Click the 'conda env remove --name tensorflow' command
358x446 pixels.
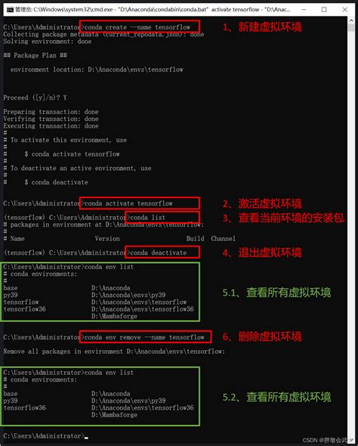144,337
